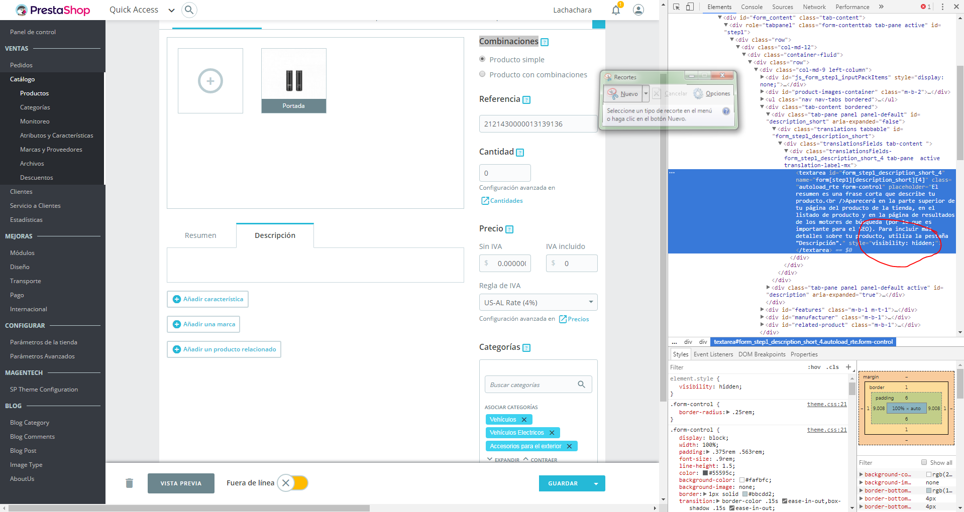Open the Precio help icon
This screenshot has height=512, width=964.
pyautogui.click(x=509, y=229)
